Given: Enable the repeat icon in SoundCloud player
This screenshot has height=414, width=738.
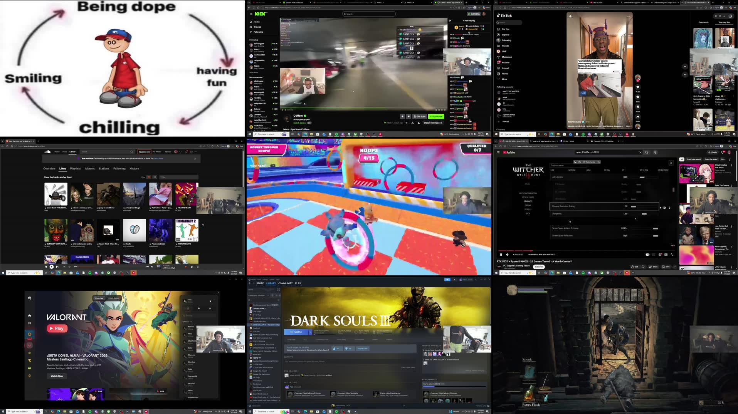Looking at the screenshot, I should (69, 267).
